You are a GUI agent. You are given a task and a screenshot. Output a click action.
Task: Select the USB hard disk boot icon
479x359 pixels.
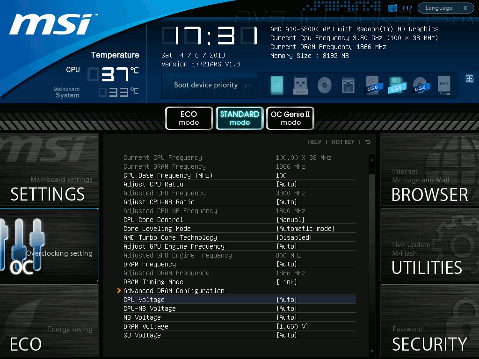pos(373,85)
